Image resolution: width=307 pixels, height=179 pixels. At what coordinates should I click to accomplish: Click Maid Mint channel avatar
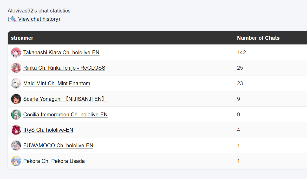(x=16, y=83)
